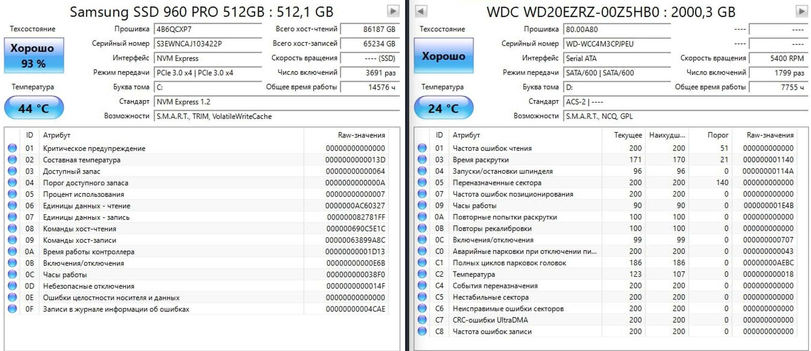Click status orb for Записи в журнале информации об ошибках
Viewport: 811px width, 351px height.
(x=12, y=309)
